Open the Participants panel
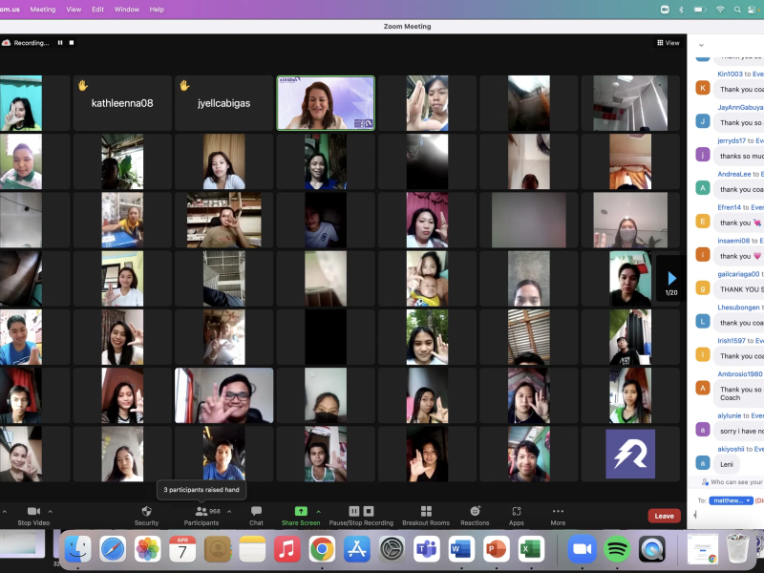 click(x=202, y=516)
